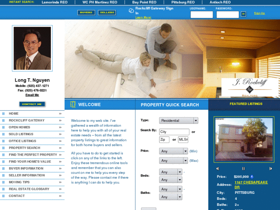Viewport: 280px width, 210px height.
Task: Focus the Password input field
Action: (228, 15)
